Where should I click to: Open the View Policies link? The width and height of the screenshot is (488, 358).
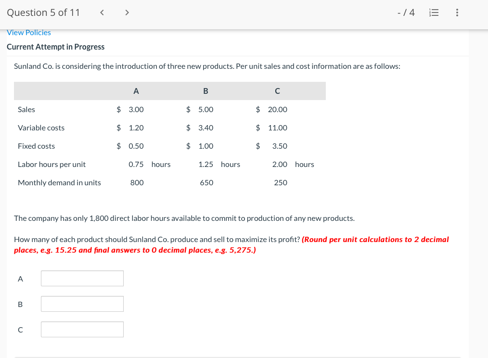[28, 32]
